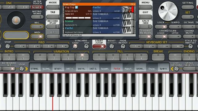Viewport: 198px width, 111px height.
Task: Click the yellow left arrow after Synth V. sound
Action: [172, 69]
